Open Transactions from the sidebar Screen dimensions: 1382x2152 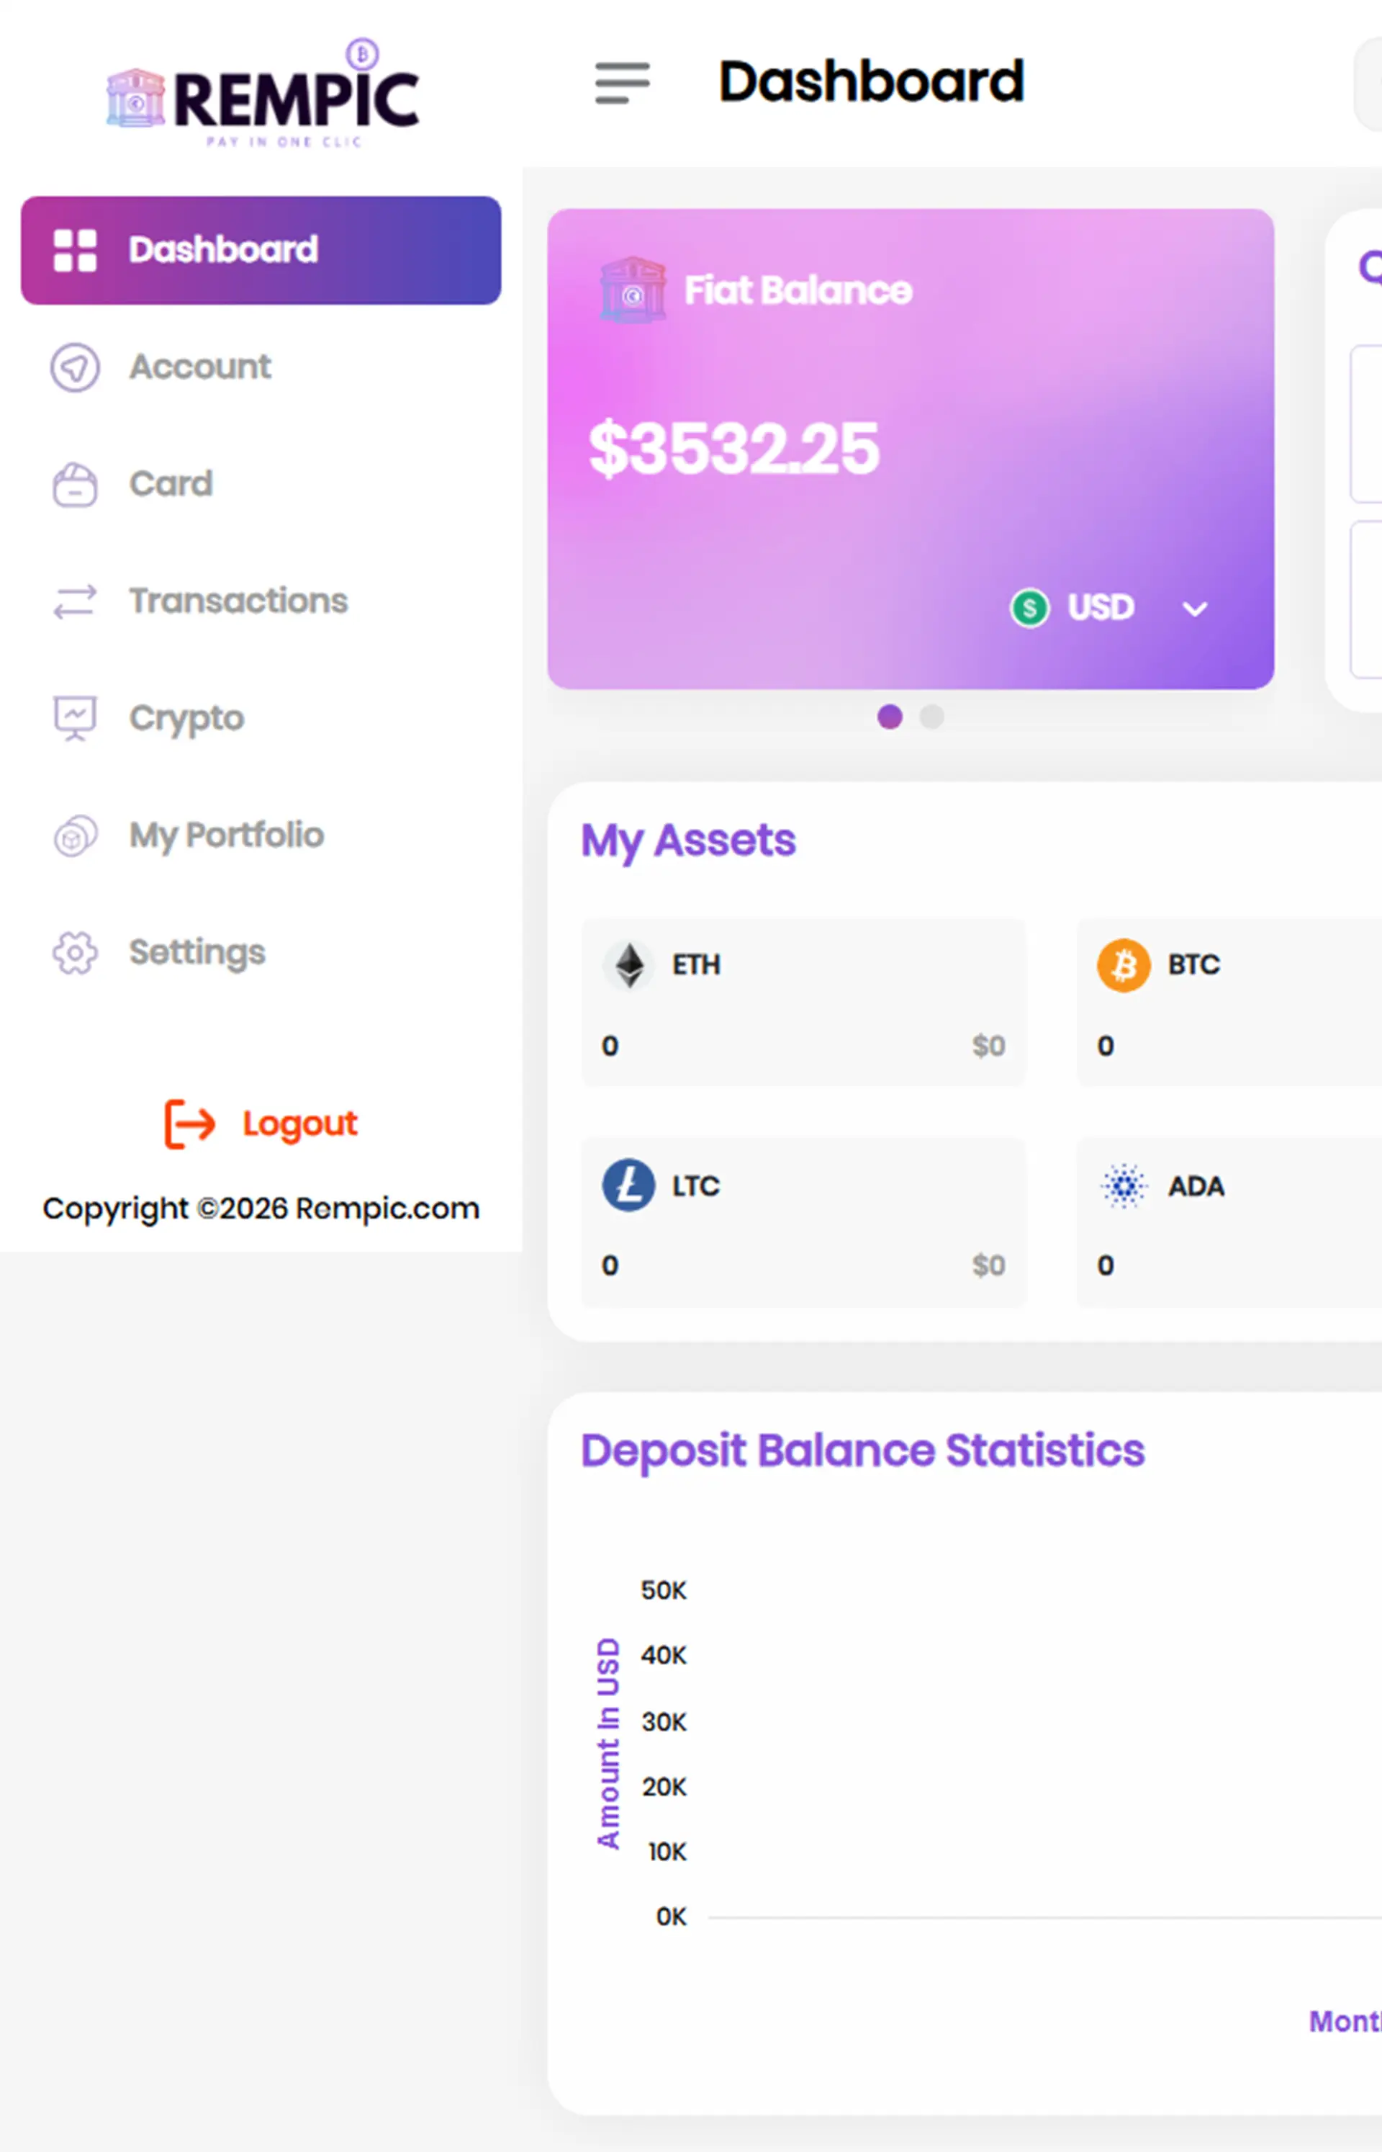click(261, 601)
